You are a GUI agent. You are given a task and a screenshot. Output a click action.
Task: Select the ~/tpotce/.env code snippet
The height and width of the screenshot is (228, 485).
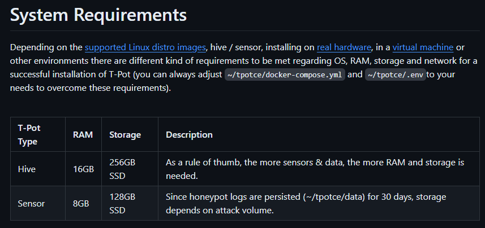point(396,74)
